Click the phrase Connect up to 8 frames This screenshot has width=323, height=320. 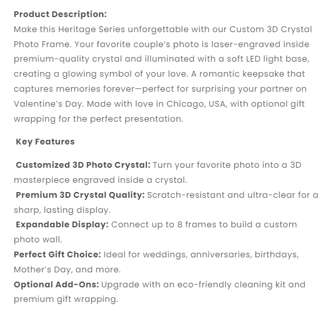tap(161, 225)
